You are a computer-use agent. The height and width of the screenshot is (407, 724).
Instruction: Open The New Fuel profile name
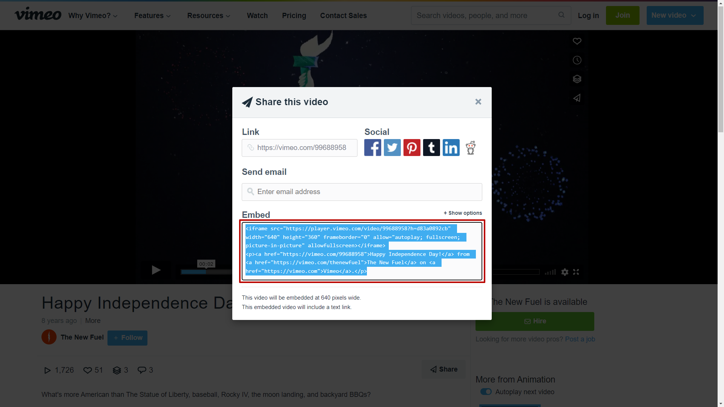82,337
